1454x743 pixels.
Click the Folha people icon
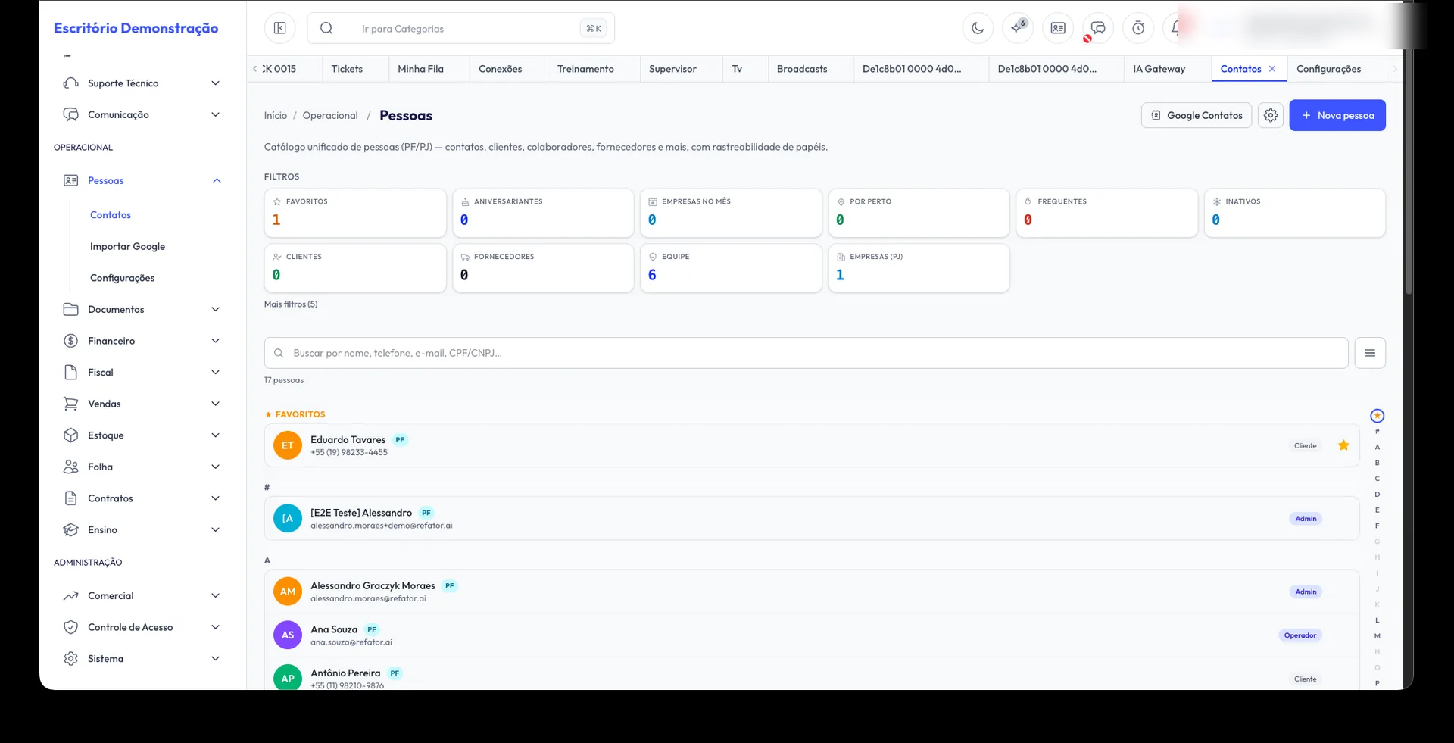tap(71, 467)
